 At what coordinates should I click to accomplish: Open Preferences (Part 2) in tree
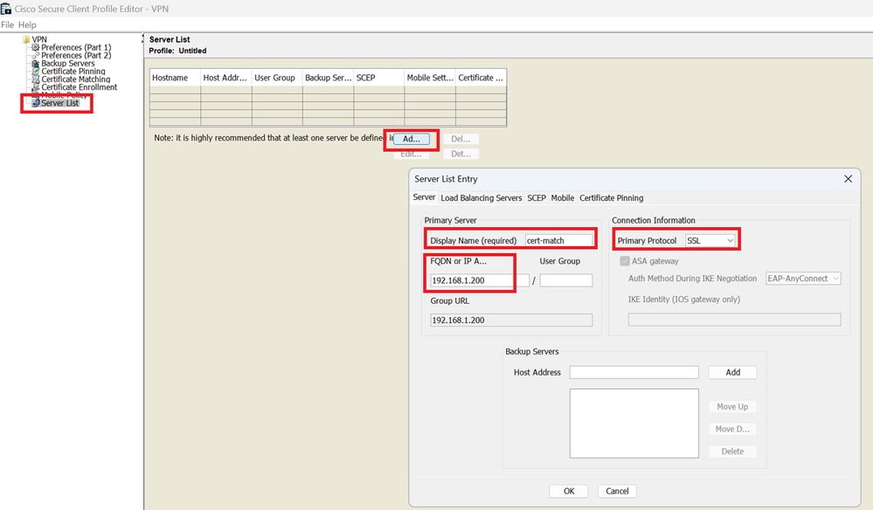(x=76, y=55)
